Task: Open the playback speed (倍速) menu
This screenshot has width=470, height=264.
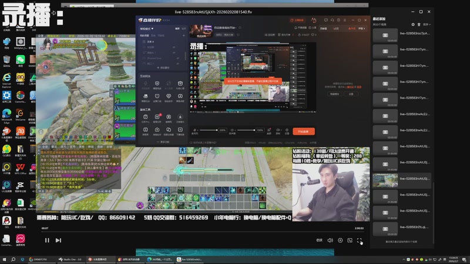Action: 320,240
